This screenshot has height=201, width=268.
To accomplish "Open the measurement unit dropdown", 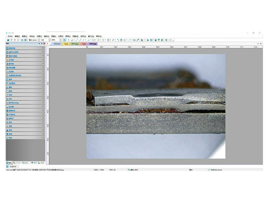I will click(x=39, y=40).
